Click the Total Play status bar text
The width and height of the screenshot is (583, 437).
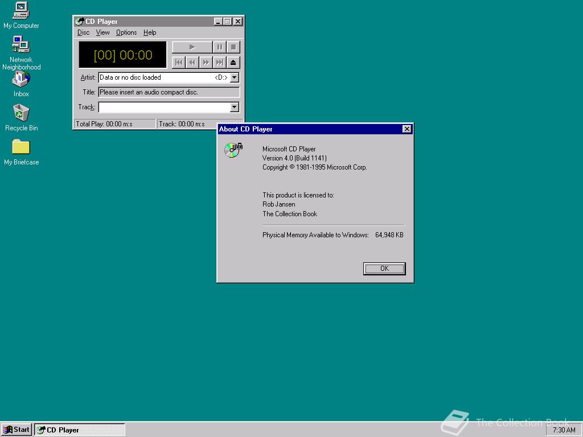104,123
